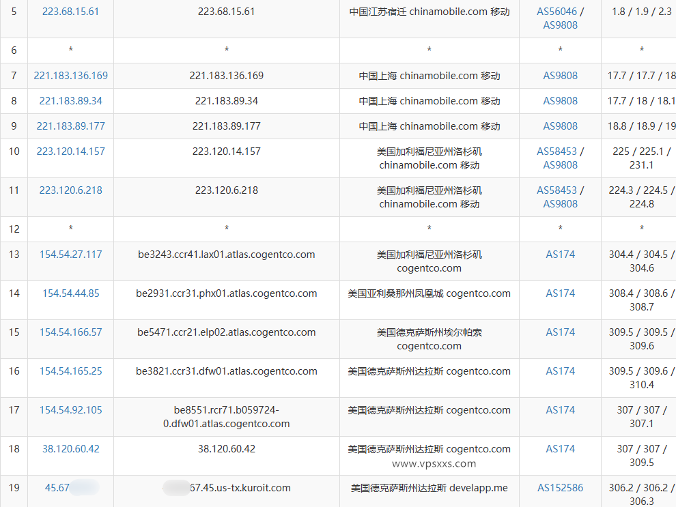The width and height of the screenshot is (676, 507).
Task: Open the AS152586 link
Action: pyautogui.click(x=560, y=488)
